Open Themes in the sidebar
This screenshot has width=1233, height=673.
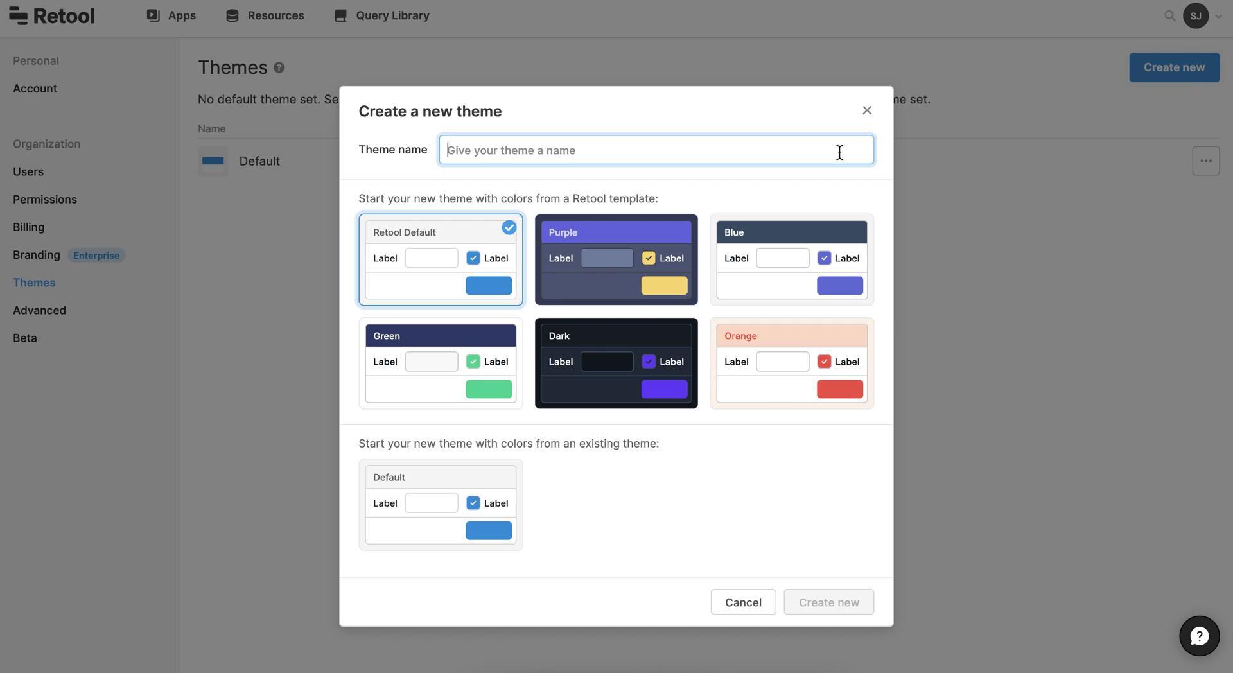[x=34, y=283]
